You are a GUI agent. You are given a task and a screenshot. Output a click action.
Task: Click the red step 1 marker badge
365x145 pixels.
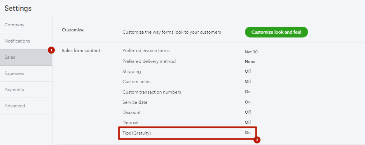pyautogui.click(x=51, y=50)
